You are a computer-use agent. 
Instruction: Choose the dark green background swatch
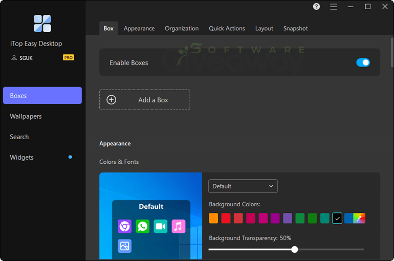point(312,218)
